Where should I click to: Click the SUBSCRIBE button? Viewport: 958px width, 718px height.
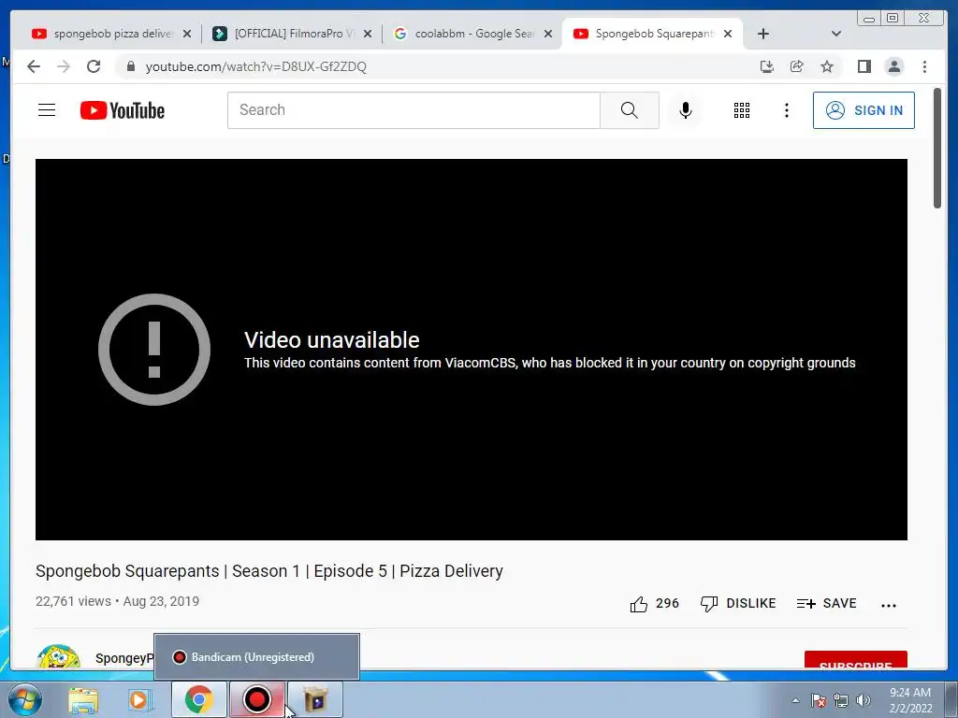point(855,660)
